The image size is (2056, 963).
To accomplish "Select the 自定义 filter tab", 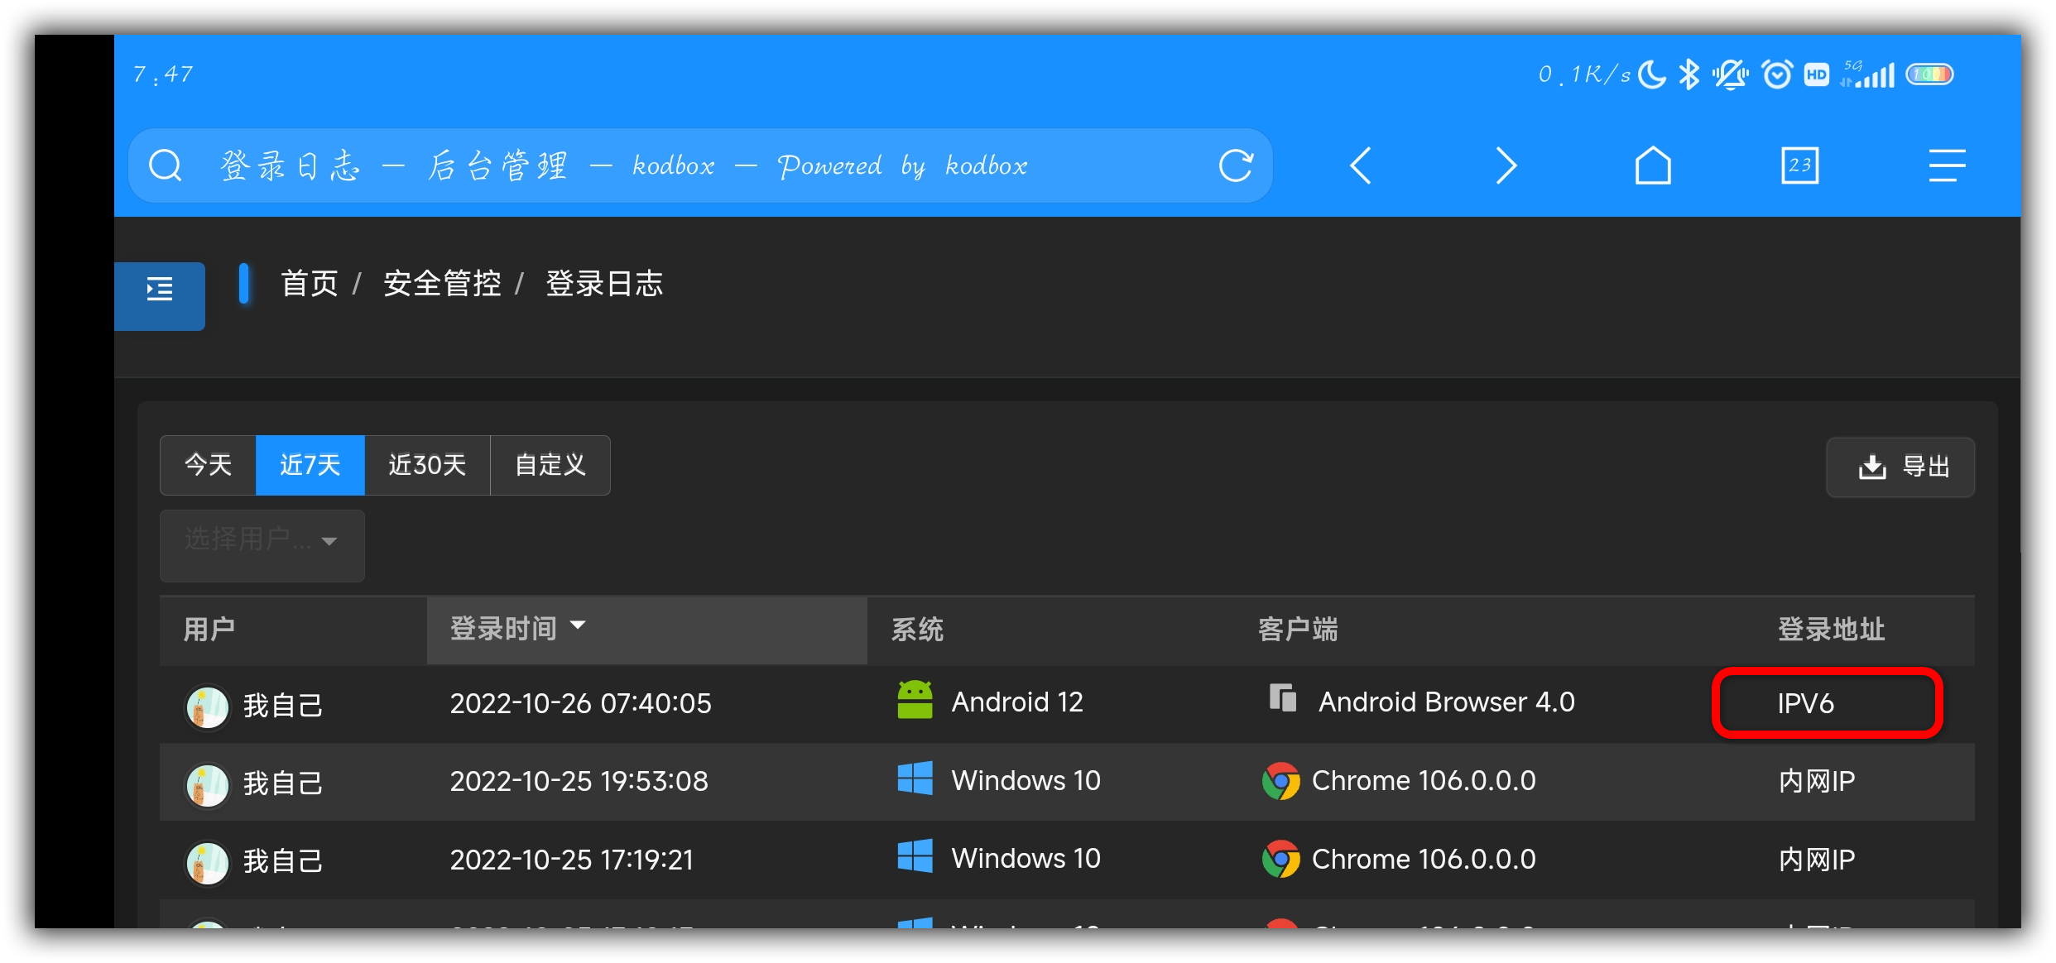I will click(x=550, y=465).
